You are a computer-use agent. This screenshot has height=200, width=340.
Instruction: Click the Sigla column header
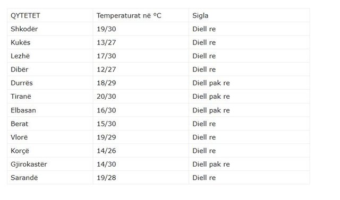pyautogui.click(x=200, y=15)
